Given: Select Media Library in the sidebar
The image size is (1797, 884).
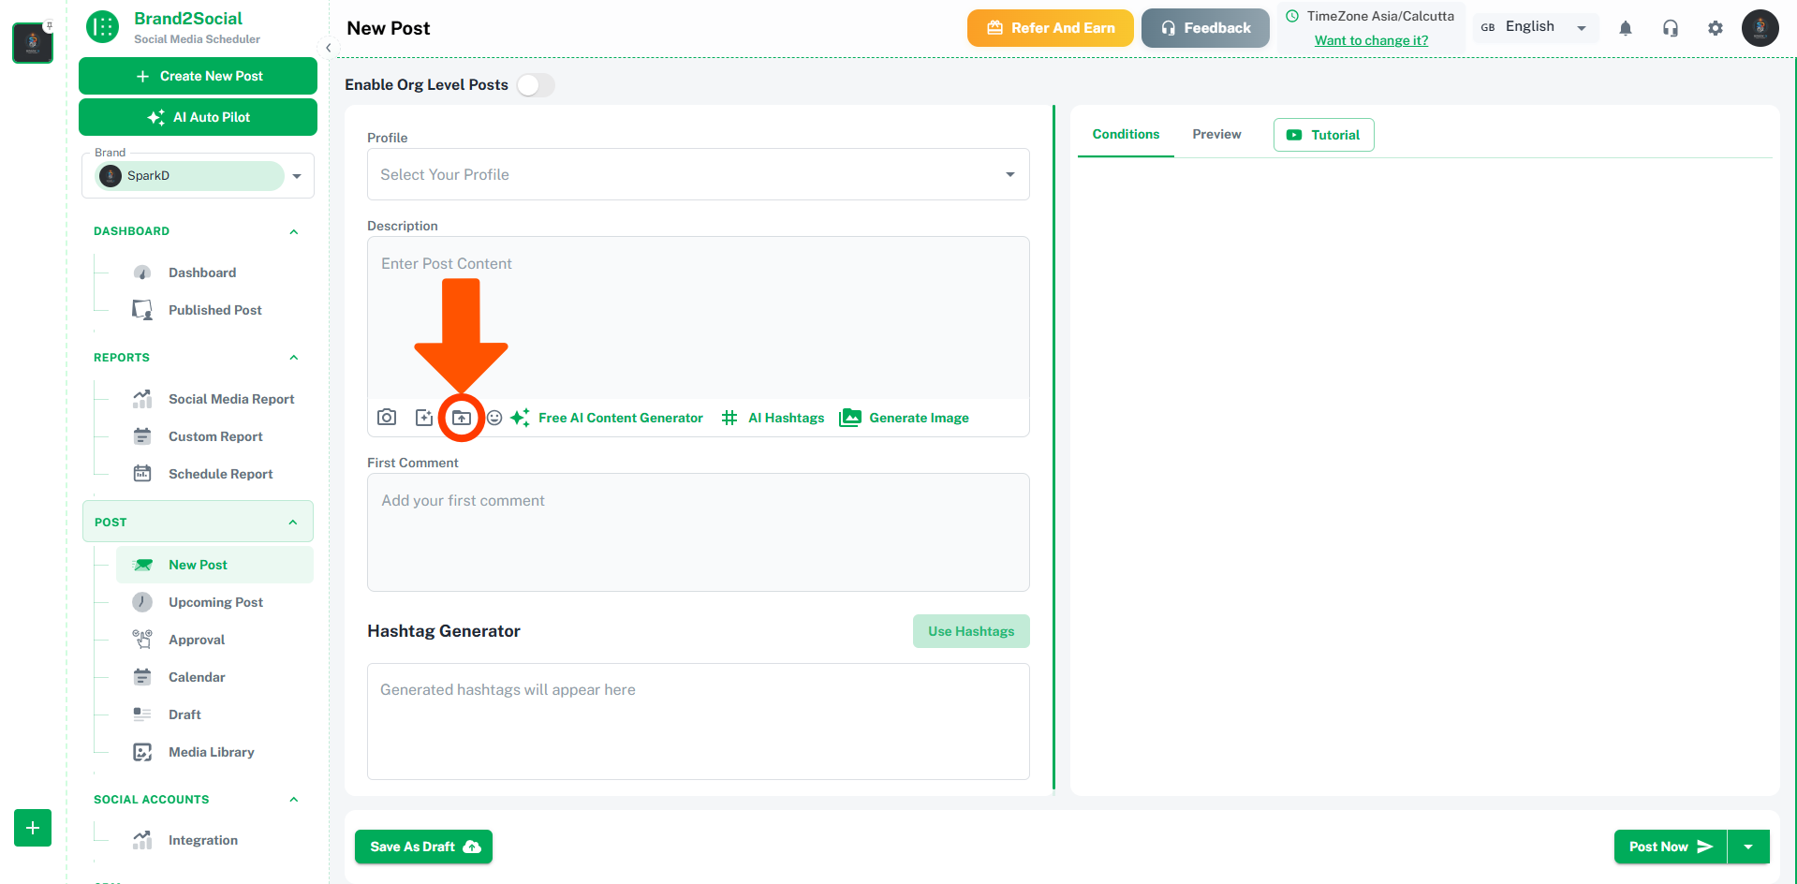Looking at the screenshot, I should [x=211, y=751].
